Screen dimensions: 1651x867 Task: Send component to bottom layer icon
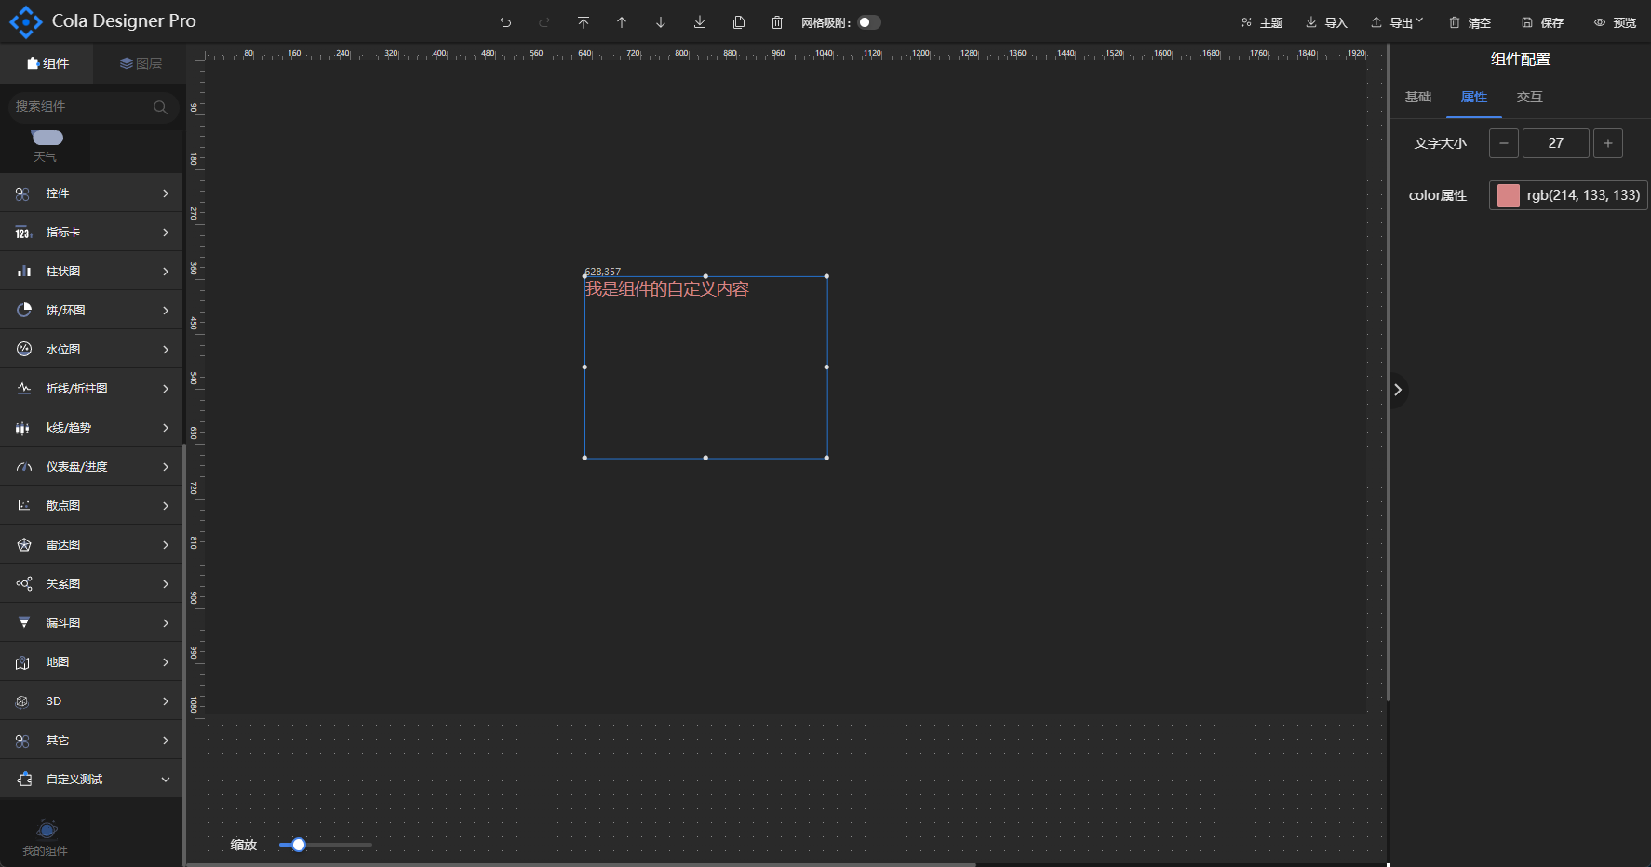point(700,22)
